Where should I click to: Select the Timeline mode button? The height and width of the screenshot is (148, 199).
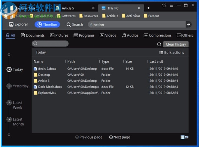click(47, 24)
